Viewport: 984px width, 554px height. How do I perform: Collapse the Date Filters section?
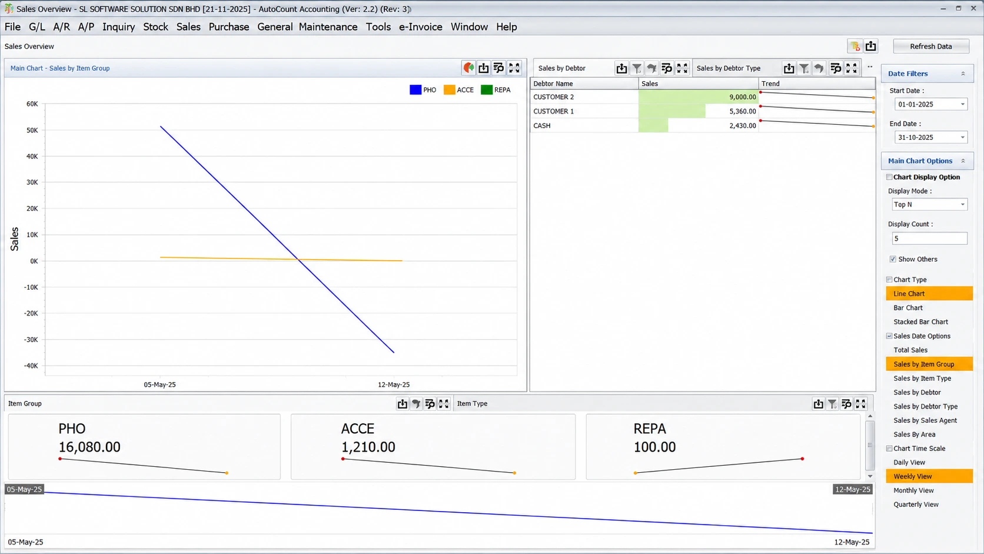click(x=963, y=74)
